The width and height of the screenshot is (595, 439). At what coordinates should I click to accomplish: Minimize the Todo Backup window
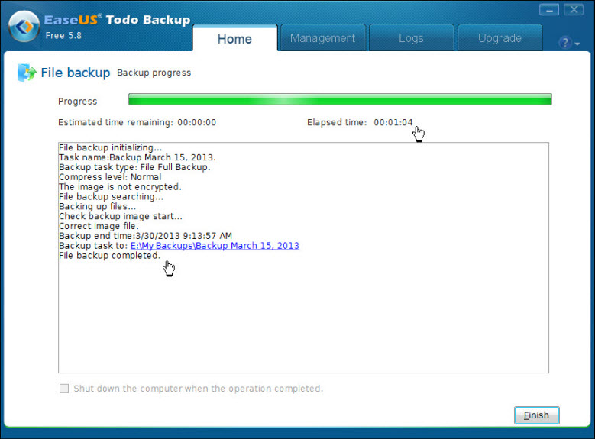[x=548, y=10]
